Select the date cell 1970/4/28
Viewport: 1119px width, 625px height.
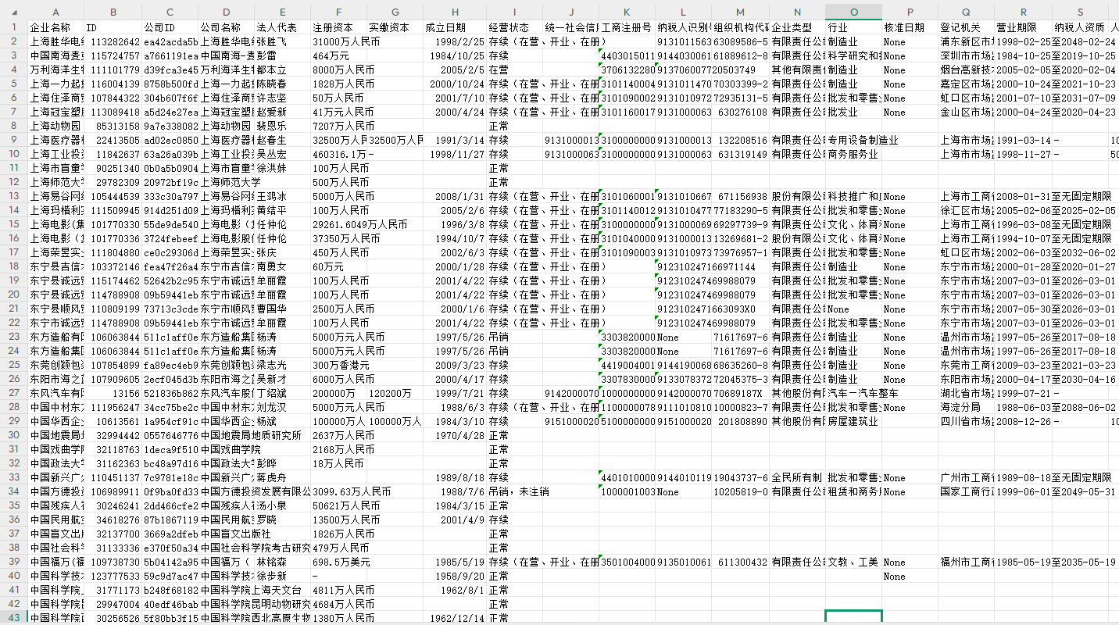pos(454,435)
